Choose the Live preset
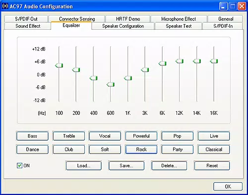The image size is (248, 195). (x=214, y=136)
